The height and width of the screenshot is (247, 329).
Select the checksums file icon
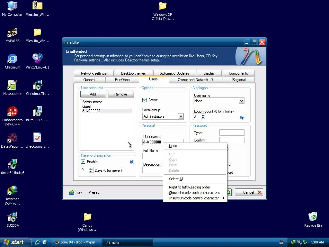click(x=37, y=140)
